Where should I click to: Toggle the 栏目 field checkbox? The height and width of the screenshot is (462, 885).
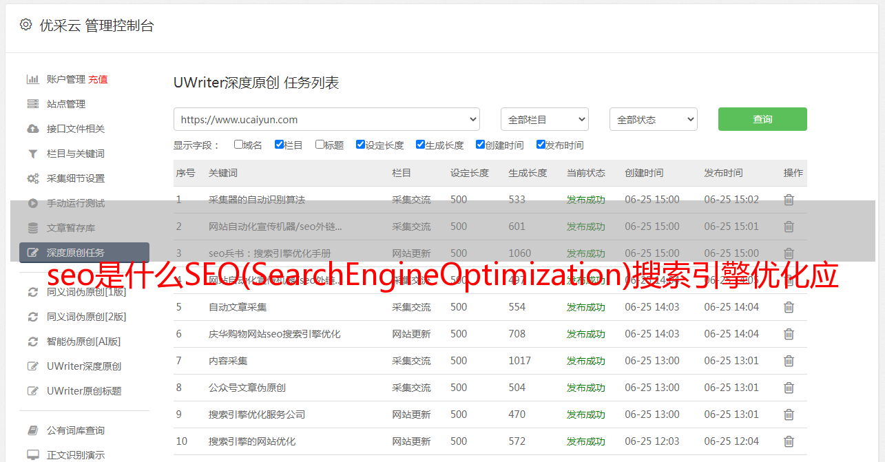click(x=279, y=145)
